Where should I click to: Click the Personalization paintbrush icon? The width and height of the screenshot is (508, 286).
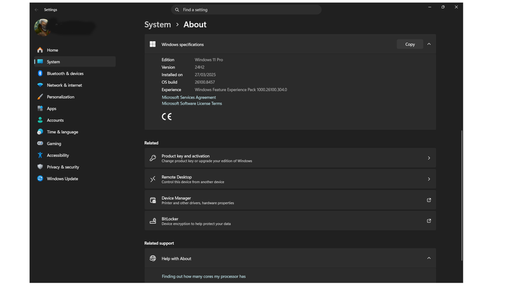tap(40, 97)
